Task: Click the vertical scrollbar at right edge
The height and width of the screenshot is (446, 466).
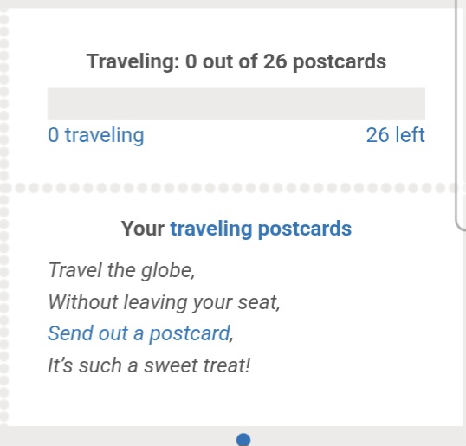Action: tap(461, 114)
